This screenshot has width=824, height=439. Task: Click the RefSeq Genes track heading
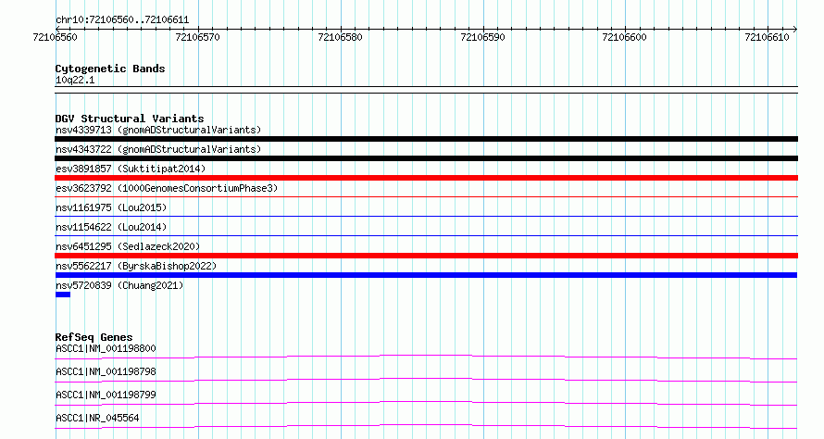tap(94, 337)
